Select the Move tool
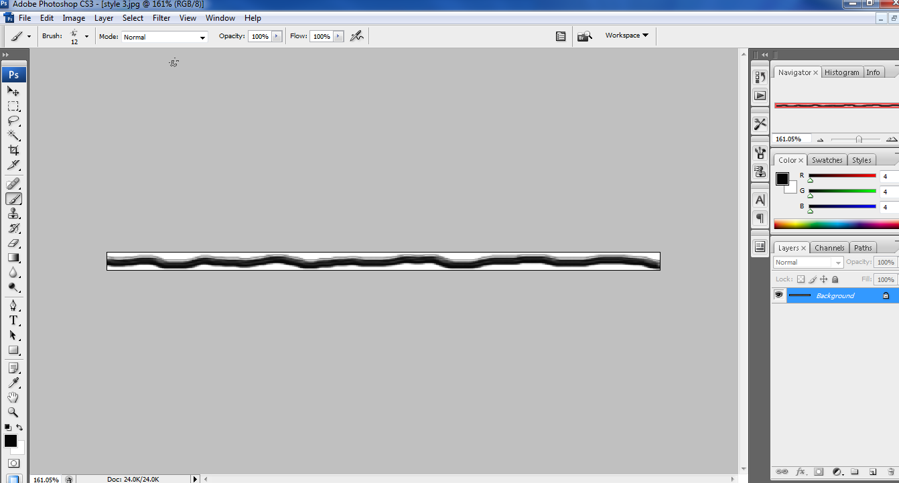The height and width of the screenshot is (483, 899). pyautogui.click(x=13, y=90)
